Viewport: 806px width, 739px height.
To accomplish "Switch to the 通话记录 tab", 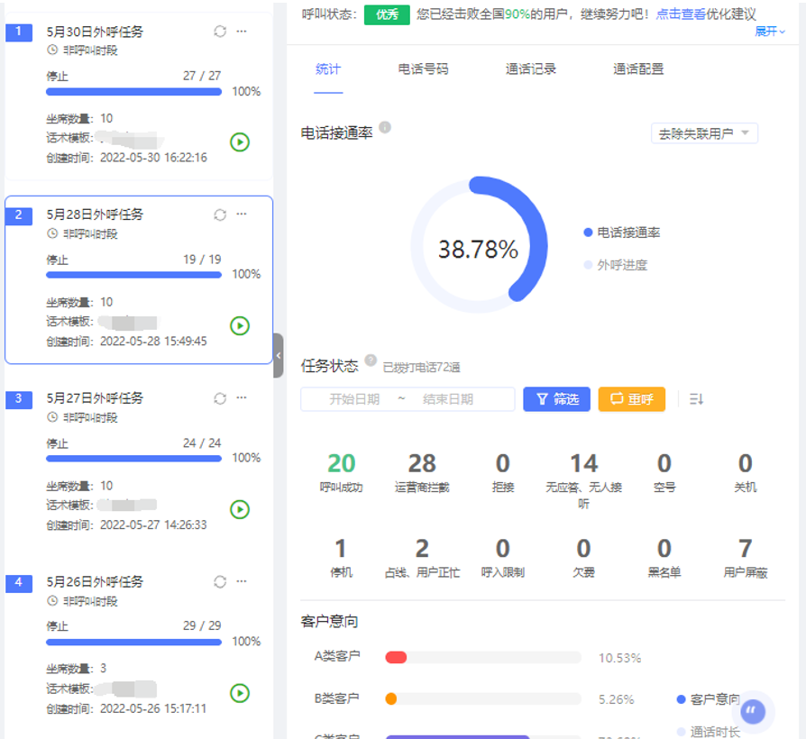I will tap(531, 68).
